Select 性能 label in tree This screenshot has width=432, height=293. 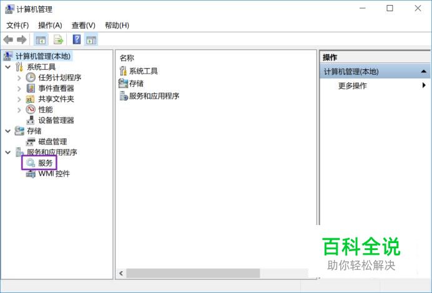[x=46, y=110]
